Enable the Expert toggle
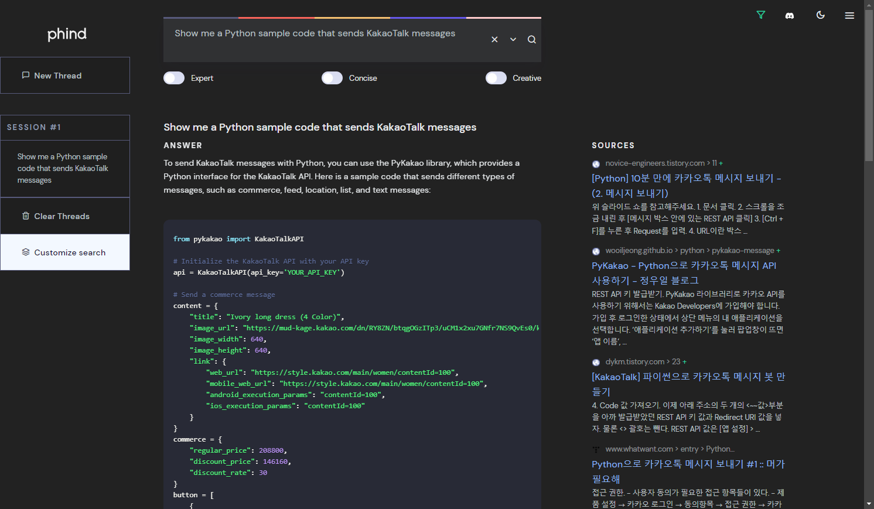This screenshot has width=874, height=509. click(174, 78)
